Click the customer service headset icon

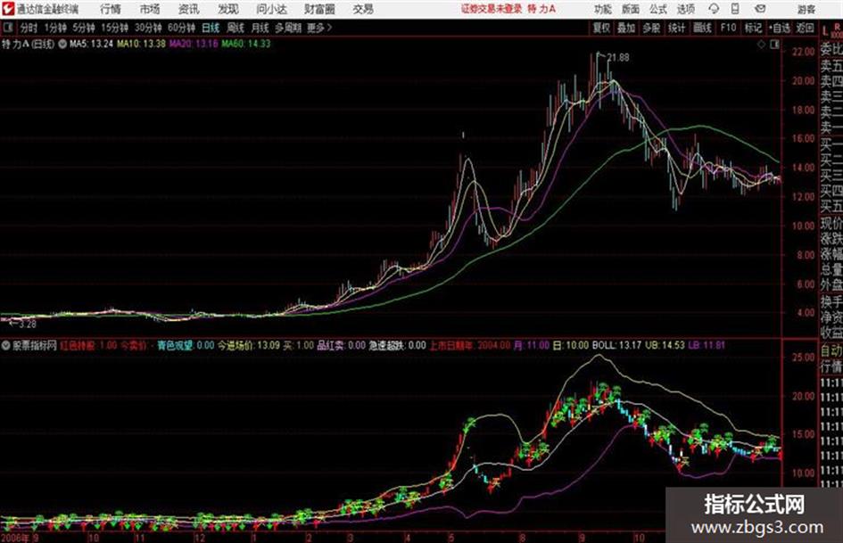coord(714,9)
